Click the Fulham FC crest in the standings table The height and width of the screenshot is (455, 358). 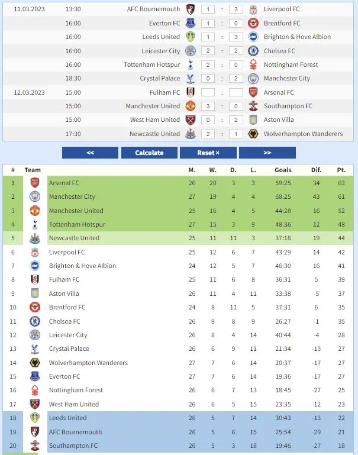[35, 280]
